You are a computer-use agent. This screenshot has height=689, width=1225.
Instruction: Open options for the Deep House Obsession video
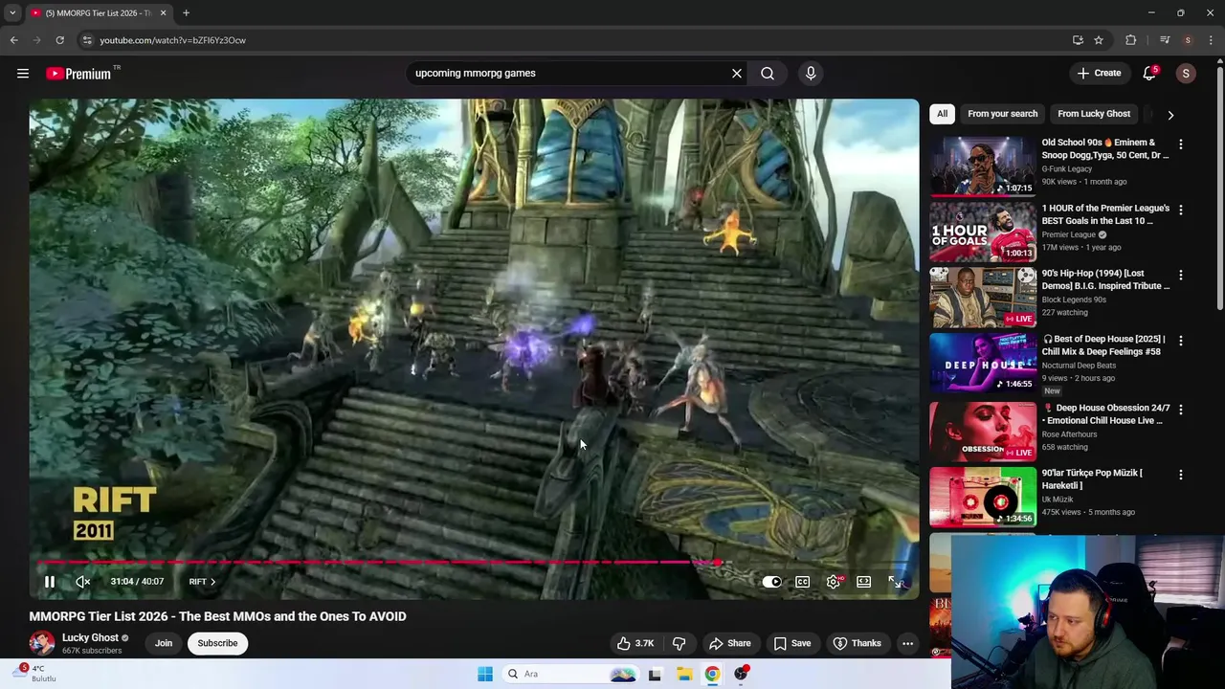[1180, 410]
